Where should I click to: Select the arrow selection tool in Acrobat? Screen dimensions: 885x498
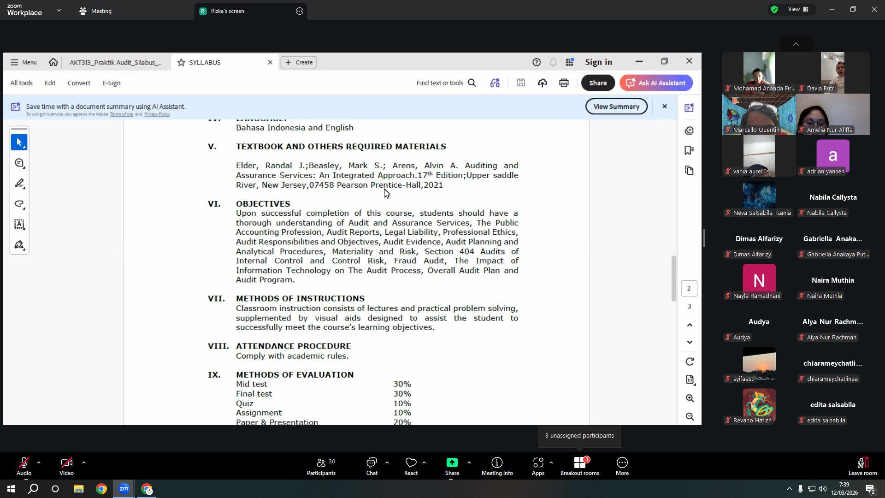[x=19, y=142]
